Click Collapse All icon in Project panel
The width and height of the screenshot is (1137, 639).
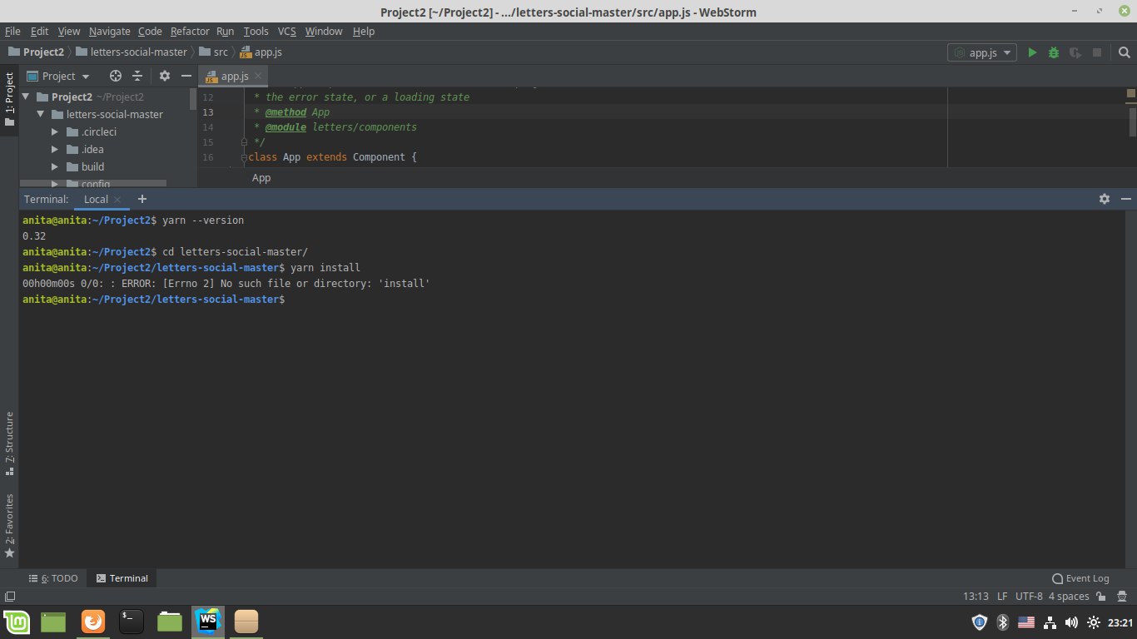point(137,76)
